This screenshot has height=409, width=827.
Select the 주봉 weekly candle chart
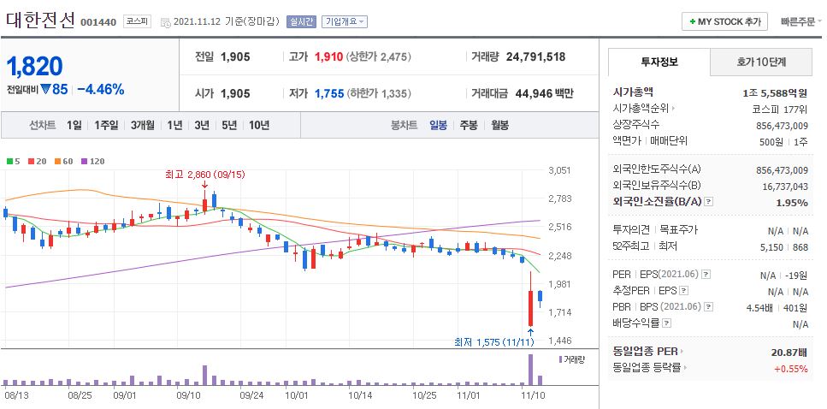click(469, 125)
